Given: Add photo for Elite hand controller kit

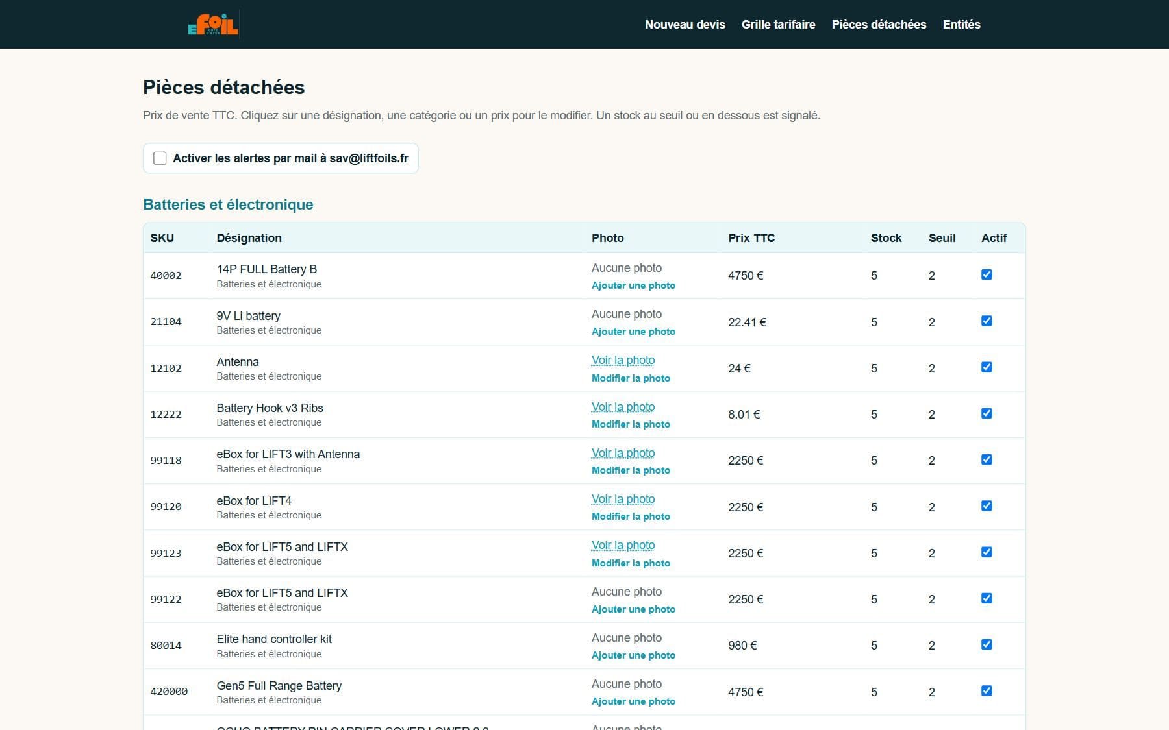Looking at the screenshot, I should point(633,655).
